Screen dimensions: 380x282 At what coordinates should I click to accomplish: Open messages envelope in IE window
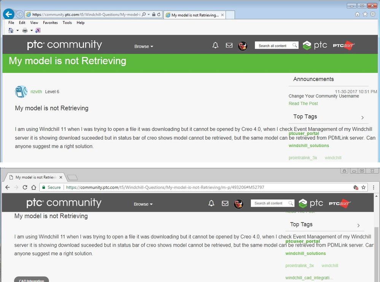click(229, 45)
